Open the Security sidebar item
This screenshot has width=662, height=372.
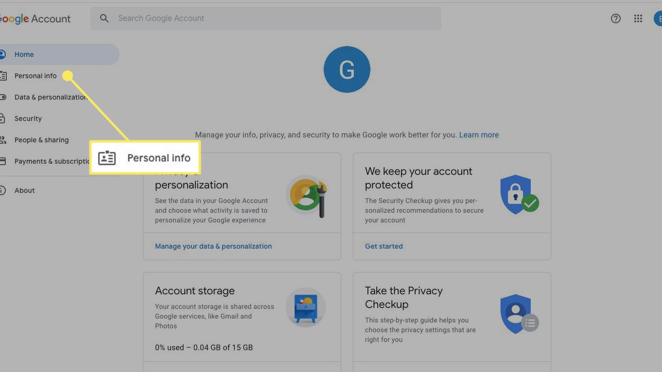[28, 118]
